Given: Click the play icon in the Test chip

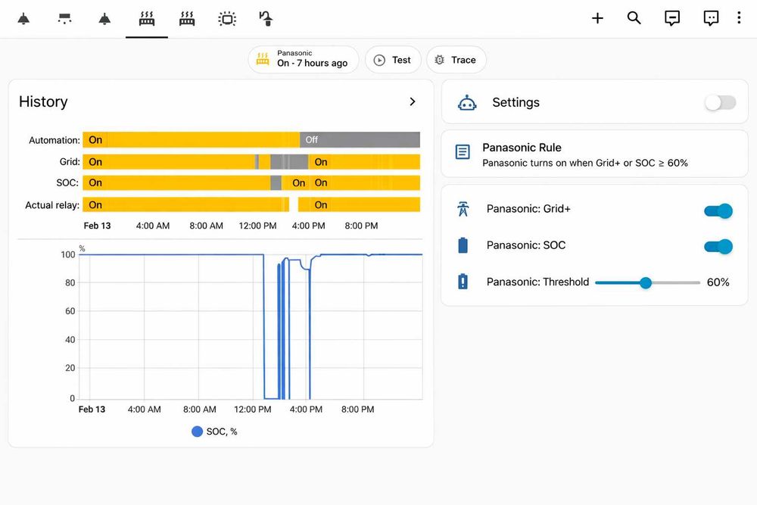Looking at the screenshot, I should point(379,60).
